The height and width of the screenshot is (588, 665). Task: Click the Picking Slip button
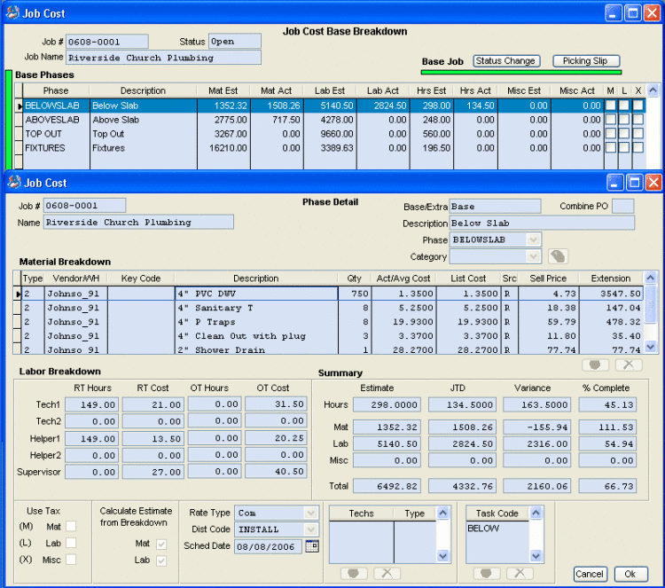586,61
